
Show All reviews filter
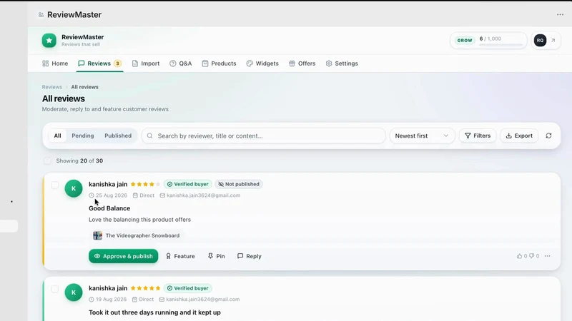pos(58,136)
